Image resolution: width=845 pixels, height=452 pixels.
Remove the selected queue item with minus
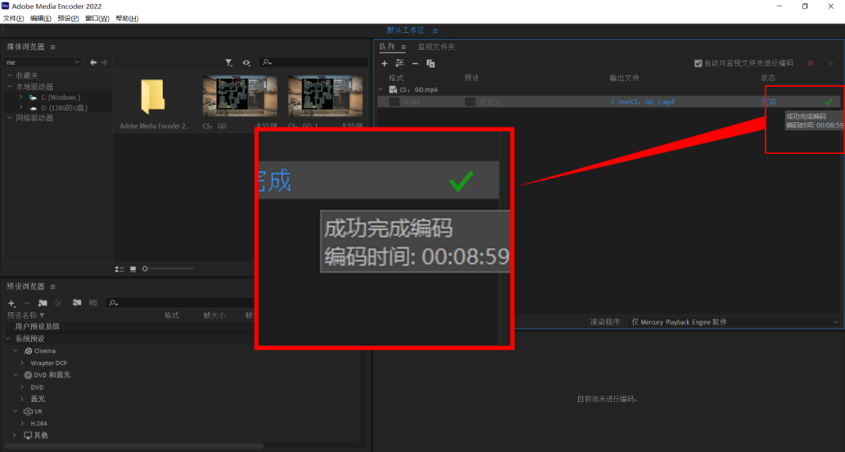click(x=415, y=63)
